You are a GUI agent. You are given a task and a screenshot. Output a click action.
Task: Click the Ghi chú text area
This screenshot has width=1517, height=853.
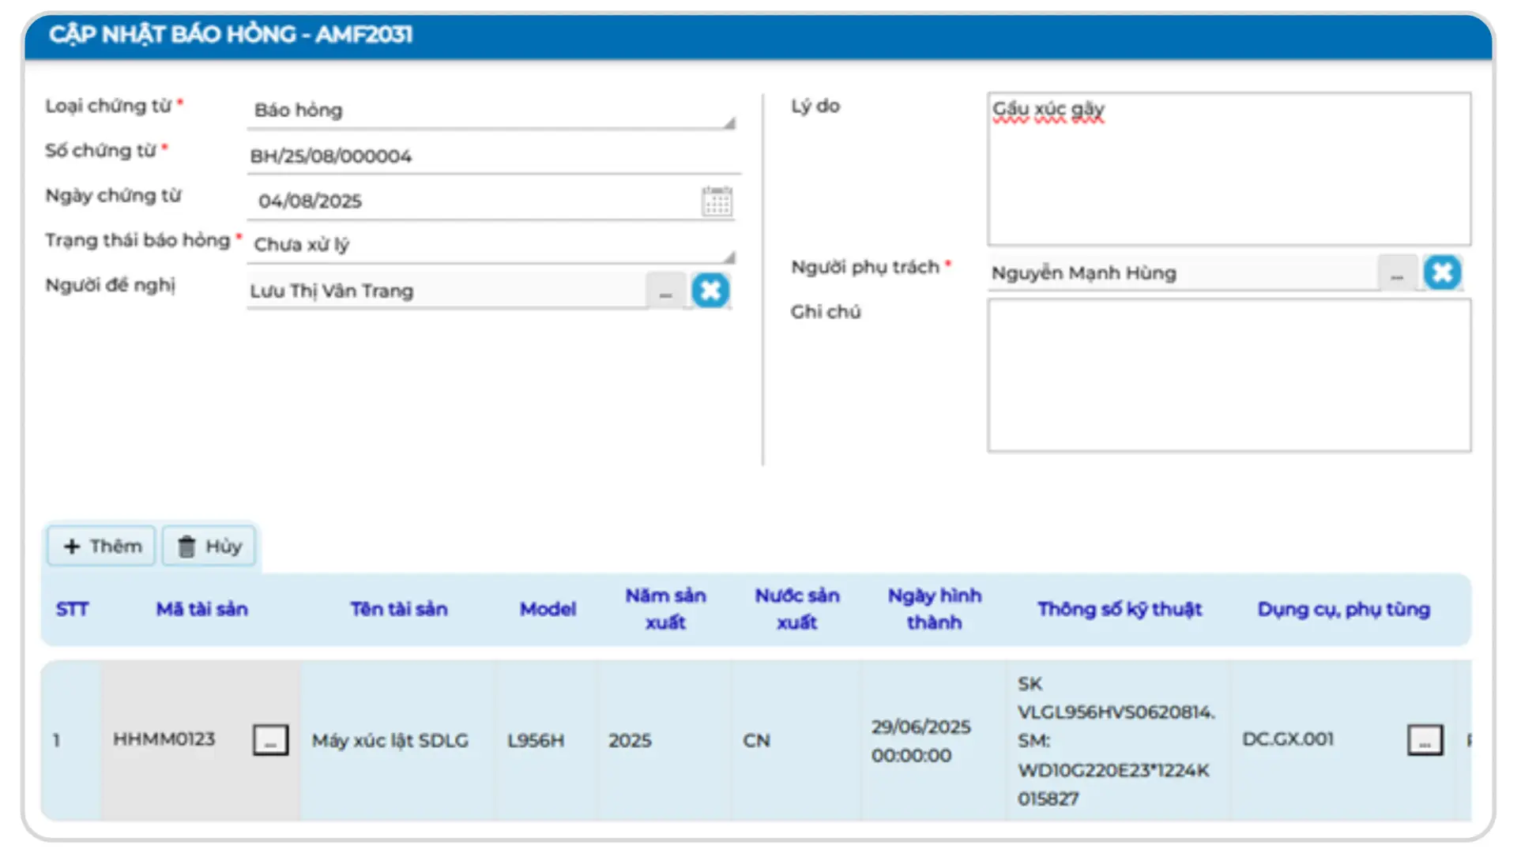[x=1229, y=375]
